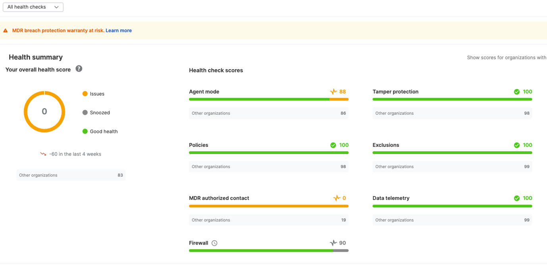Click the Learn more warranty link
This screenshot has height=266, width=547.
118,31
